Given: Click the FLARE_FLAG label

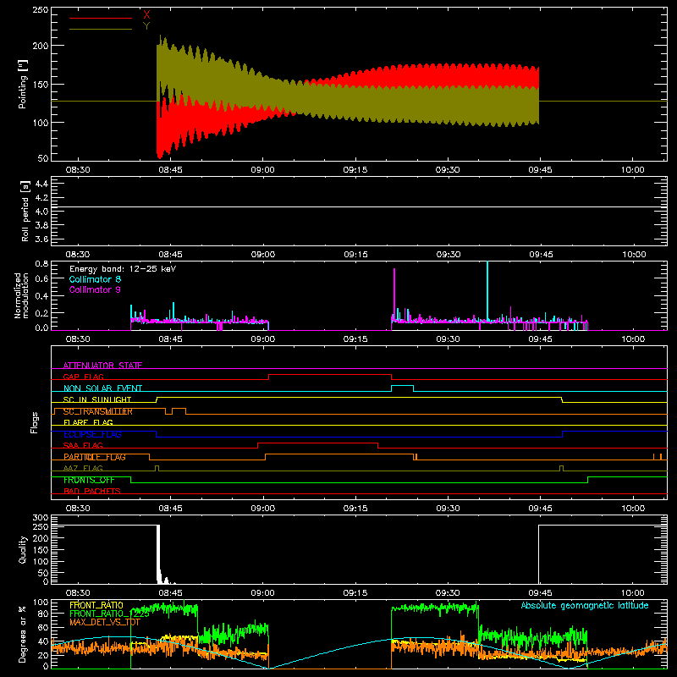Looking at the screenshot, I should 88,422.
